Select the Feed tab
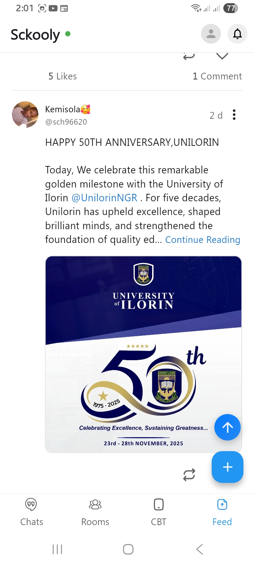254x565 pixels. [x=222, y=512]
